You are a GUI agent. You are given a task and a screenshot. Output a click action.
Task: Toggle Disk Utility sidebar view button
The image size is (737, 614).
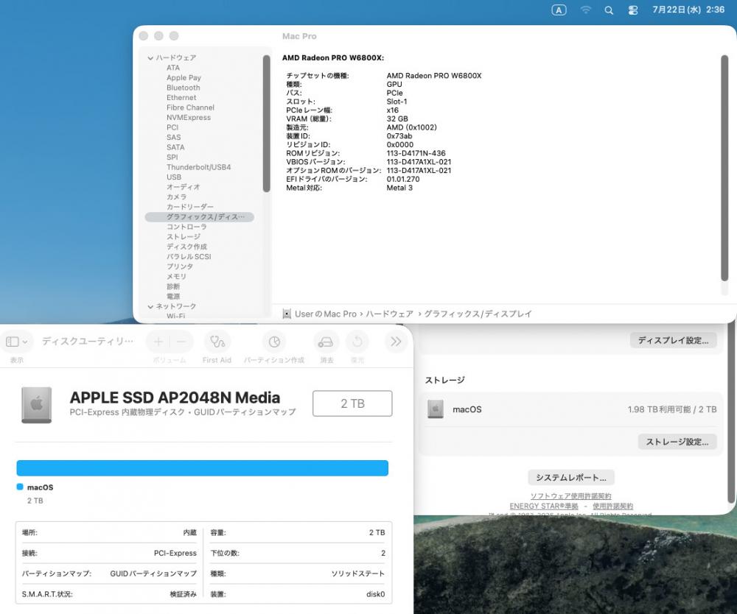point(13,342)
